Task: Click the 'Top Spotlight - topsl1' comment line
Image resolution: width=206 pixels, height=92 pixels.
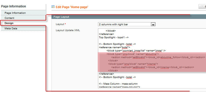Action: click(x=114, y=37)
